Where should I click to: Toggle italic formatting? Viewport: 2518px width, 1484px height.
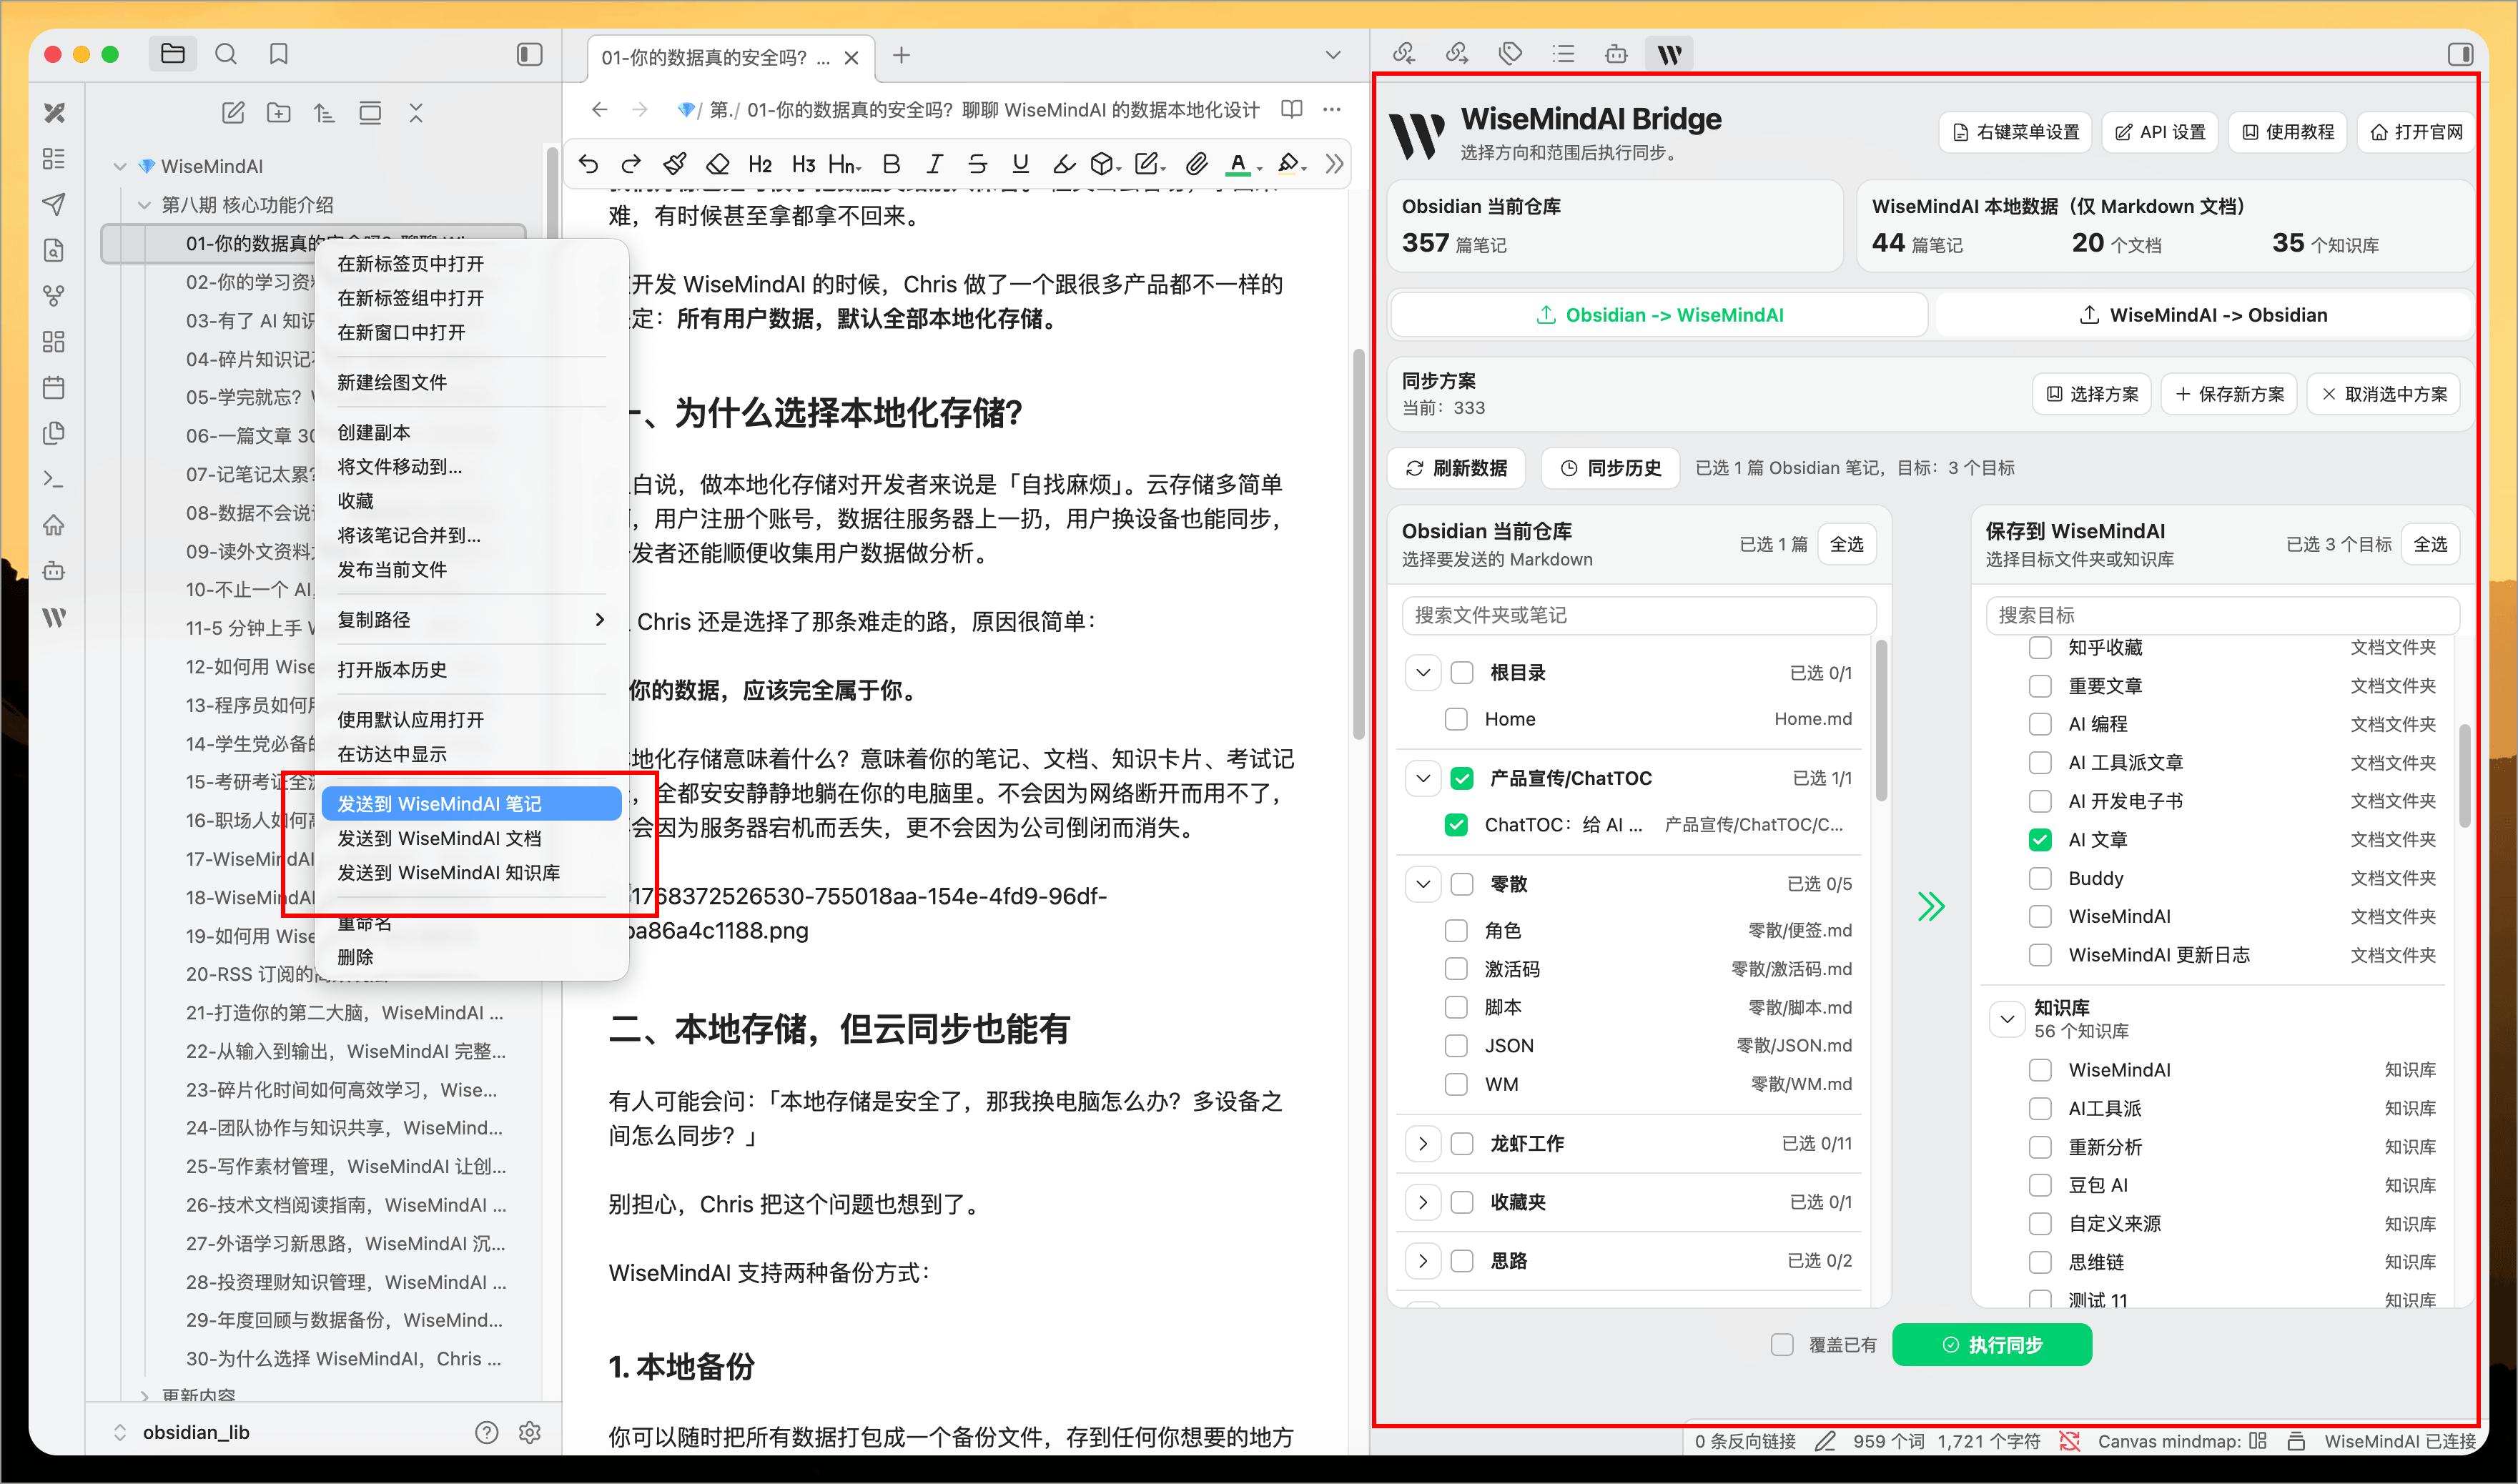click(934, 164)
